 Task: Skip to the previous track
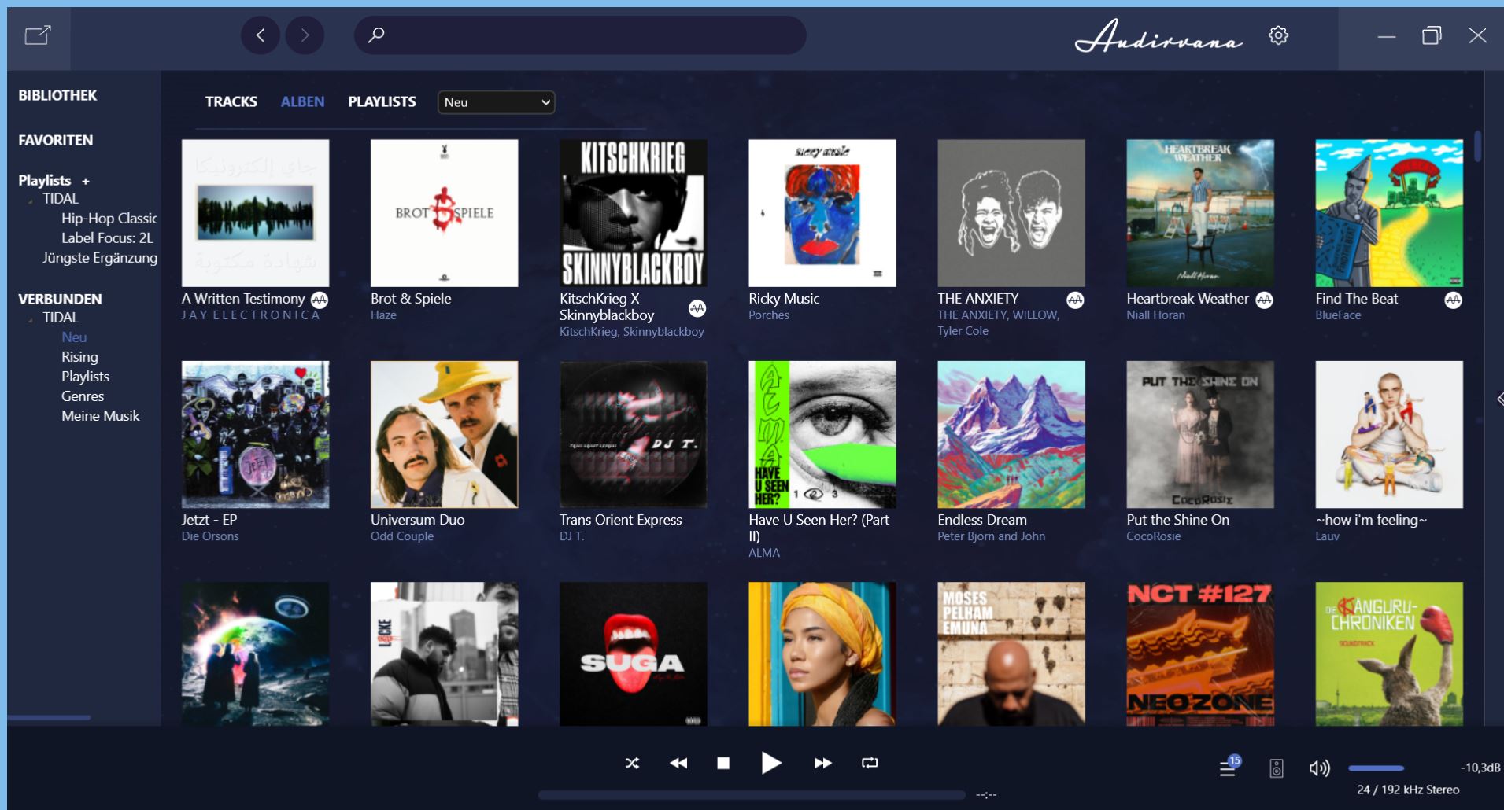[x=678, y=763]
